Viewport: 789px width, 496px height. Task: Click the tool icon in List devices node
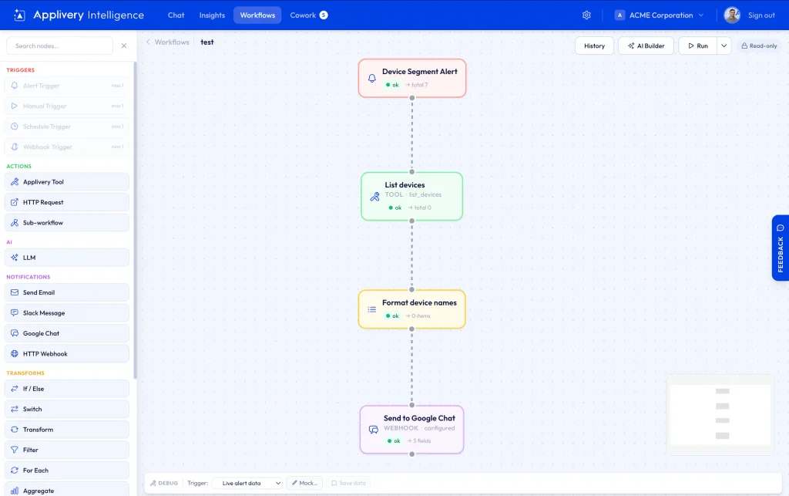coord(375,197)
